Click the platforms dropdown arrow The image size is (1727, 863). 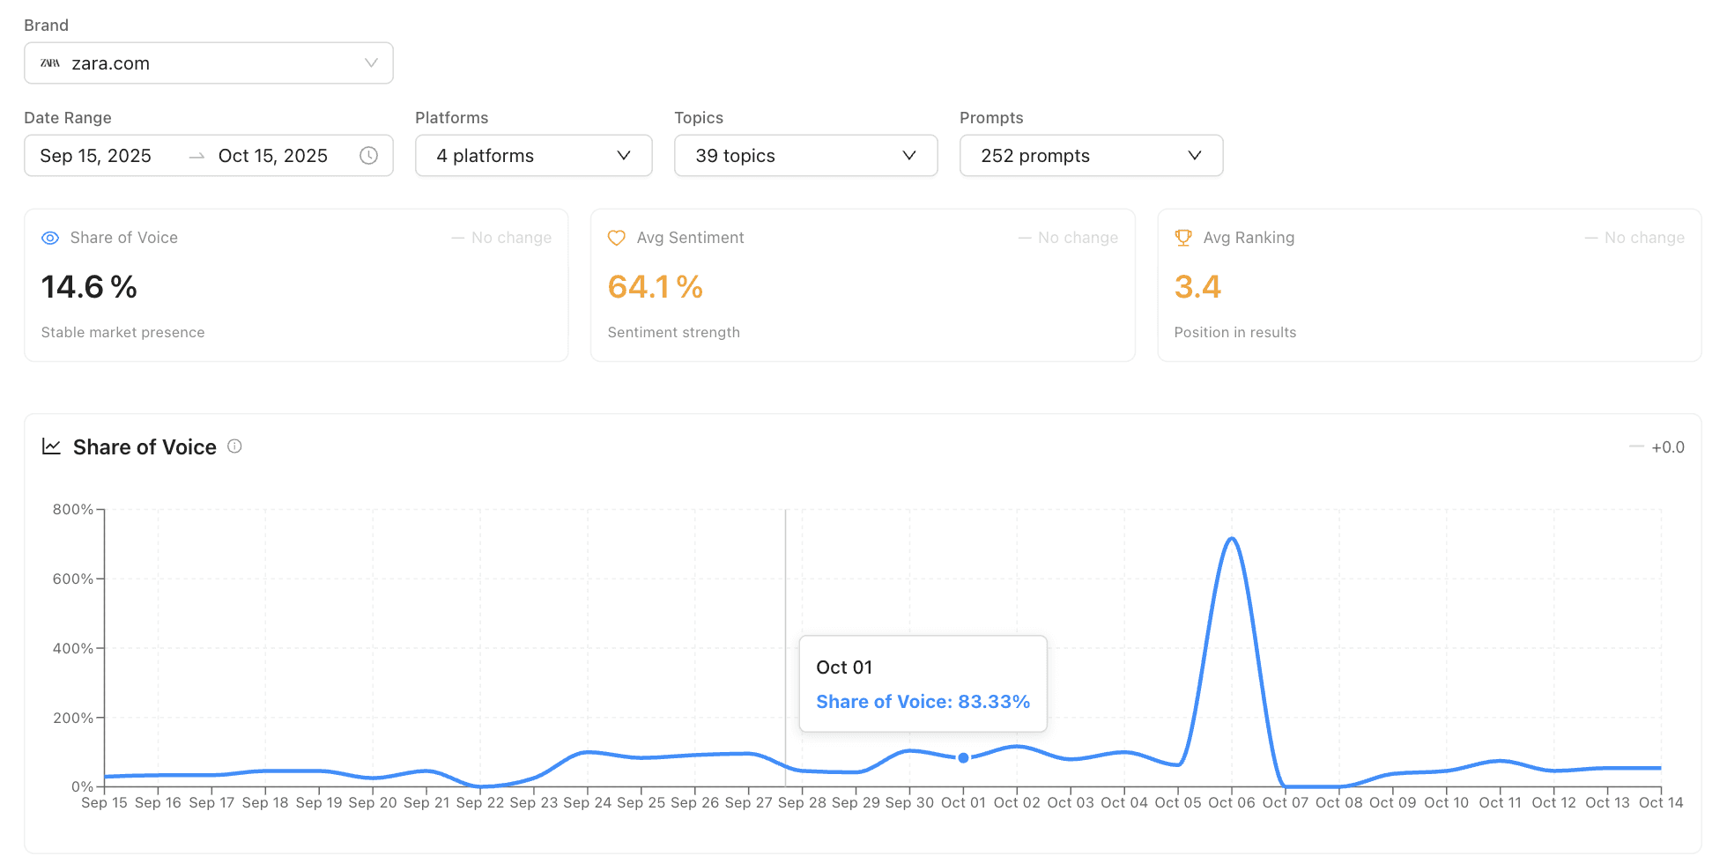tap(624, 156)
